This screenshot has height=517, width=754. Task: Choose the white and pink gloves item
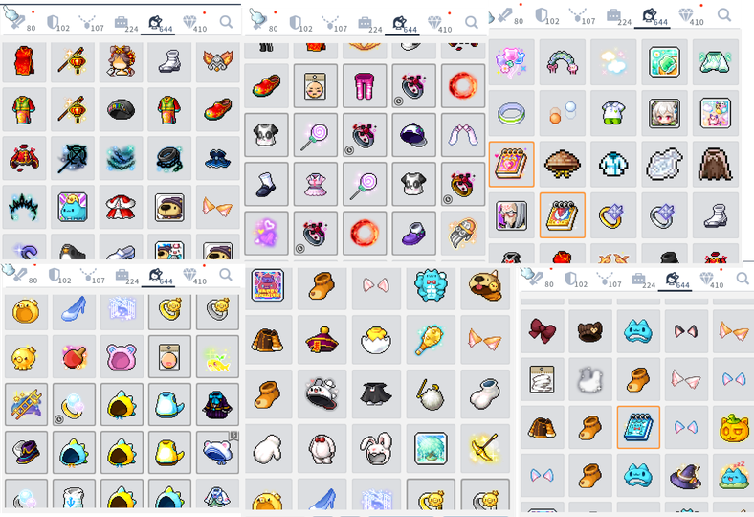[463, 135]
